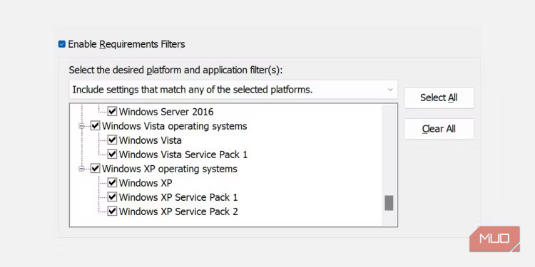Collapse the Windows Vista operating systems node
Viewport: 535px width, 267px height.
pyautogui.click(x=81, y=126)
